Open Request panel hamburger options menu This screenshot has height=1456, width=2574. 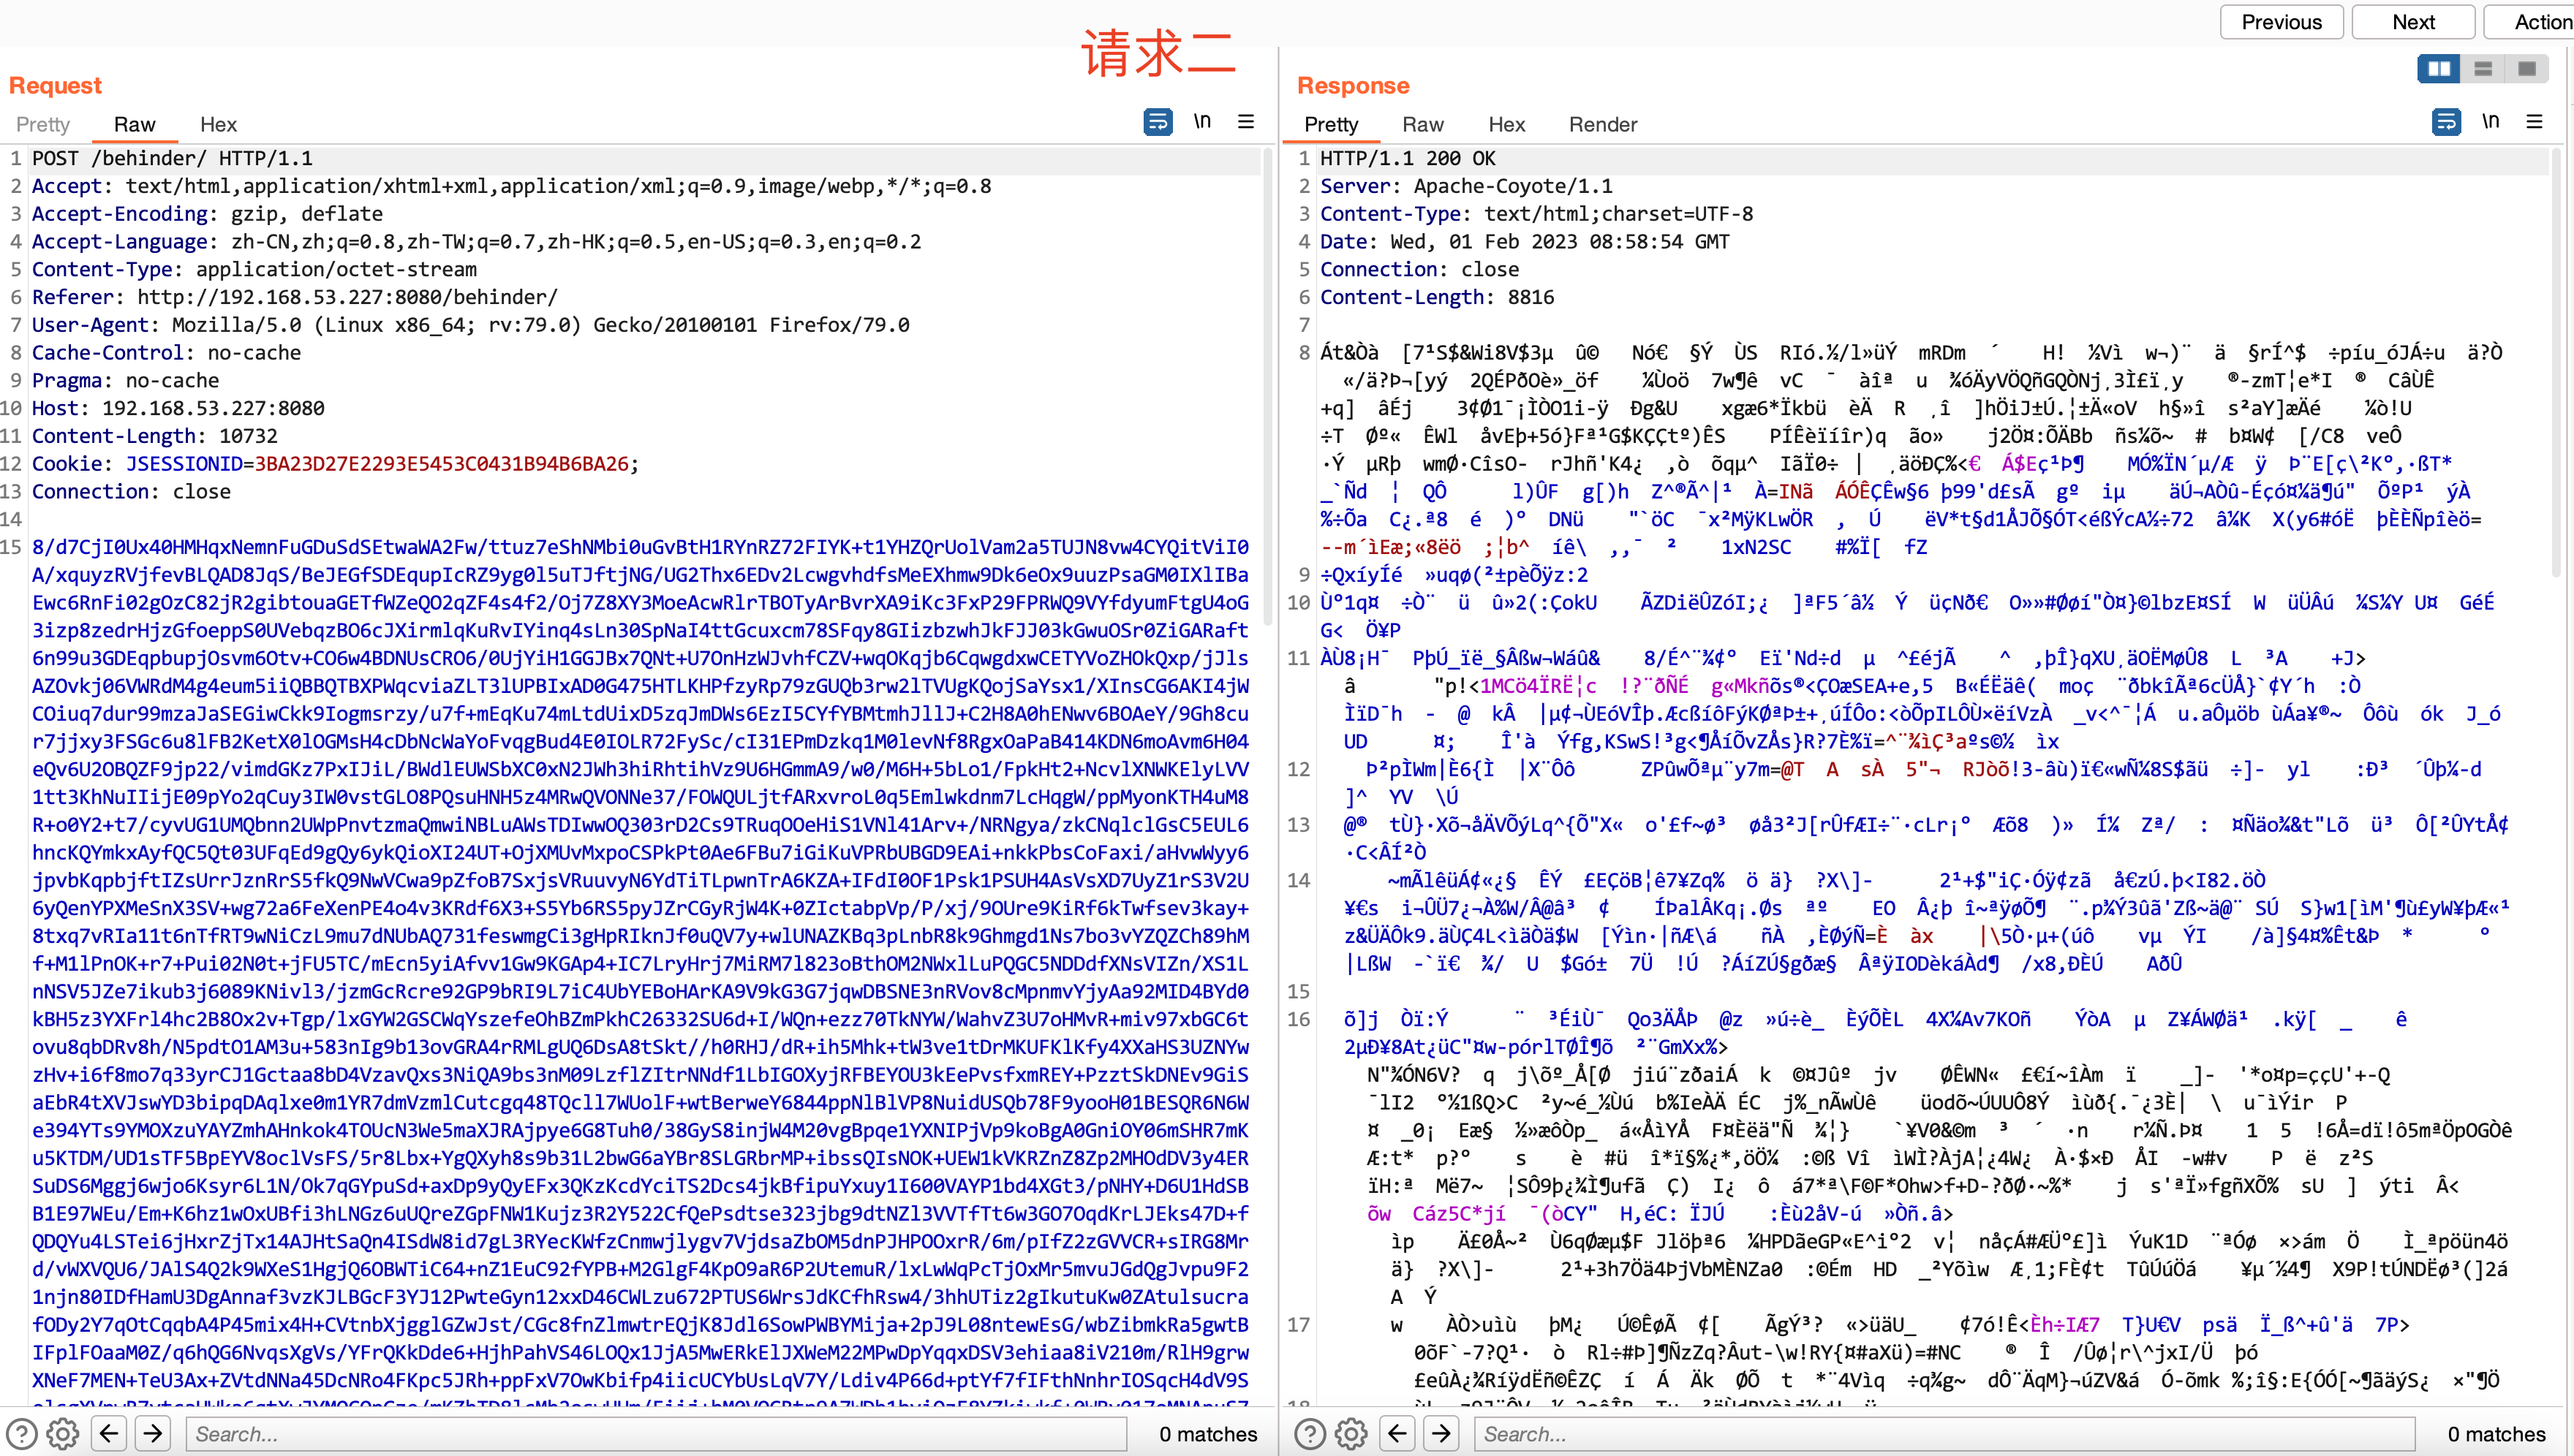pos(1245,122)
